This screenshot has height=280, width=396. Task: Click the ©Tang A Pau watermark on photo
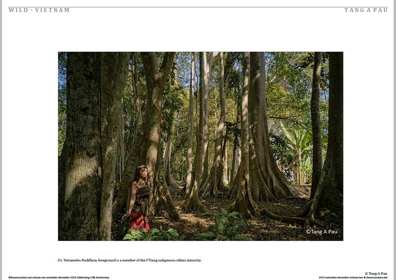pos(322,231)
